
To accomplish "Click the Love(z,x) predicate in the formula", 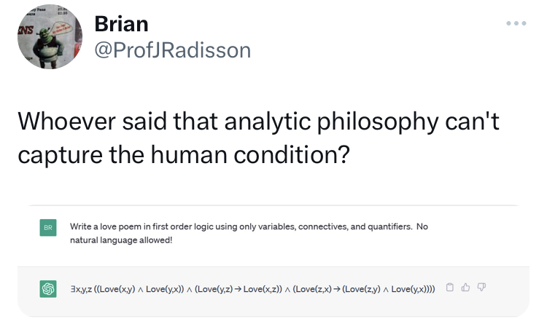I will pyautogui.click(x=311, y=289).
